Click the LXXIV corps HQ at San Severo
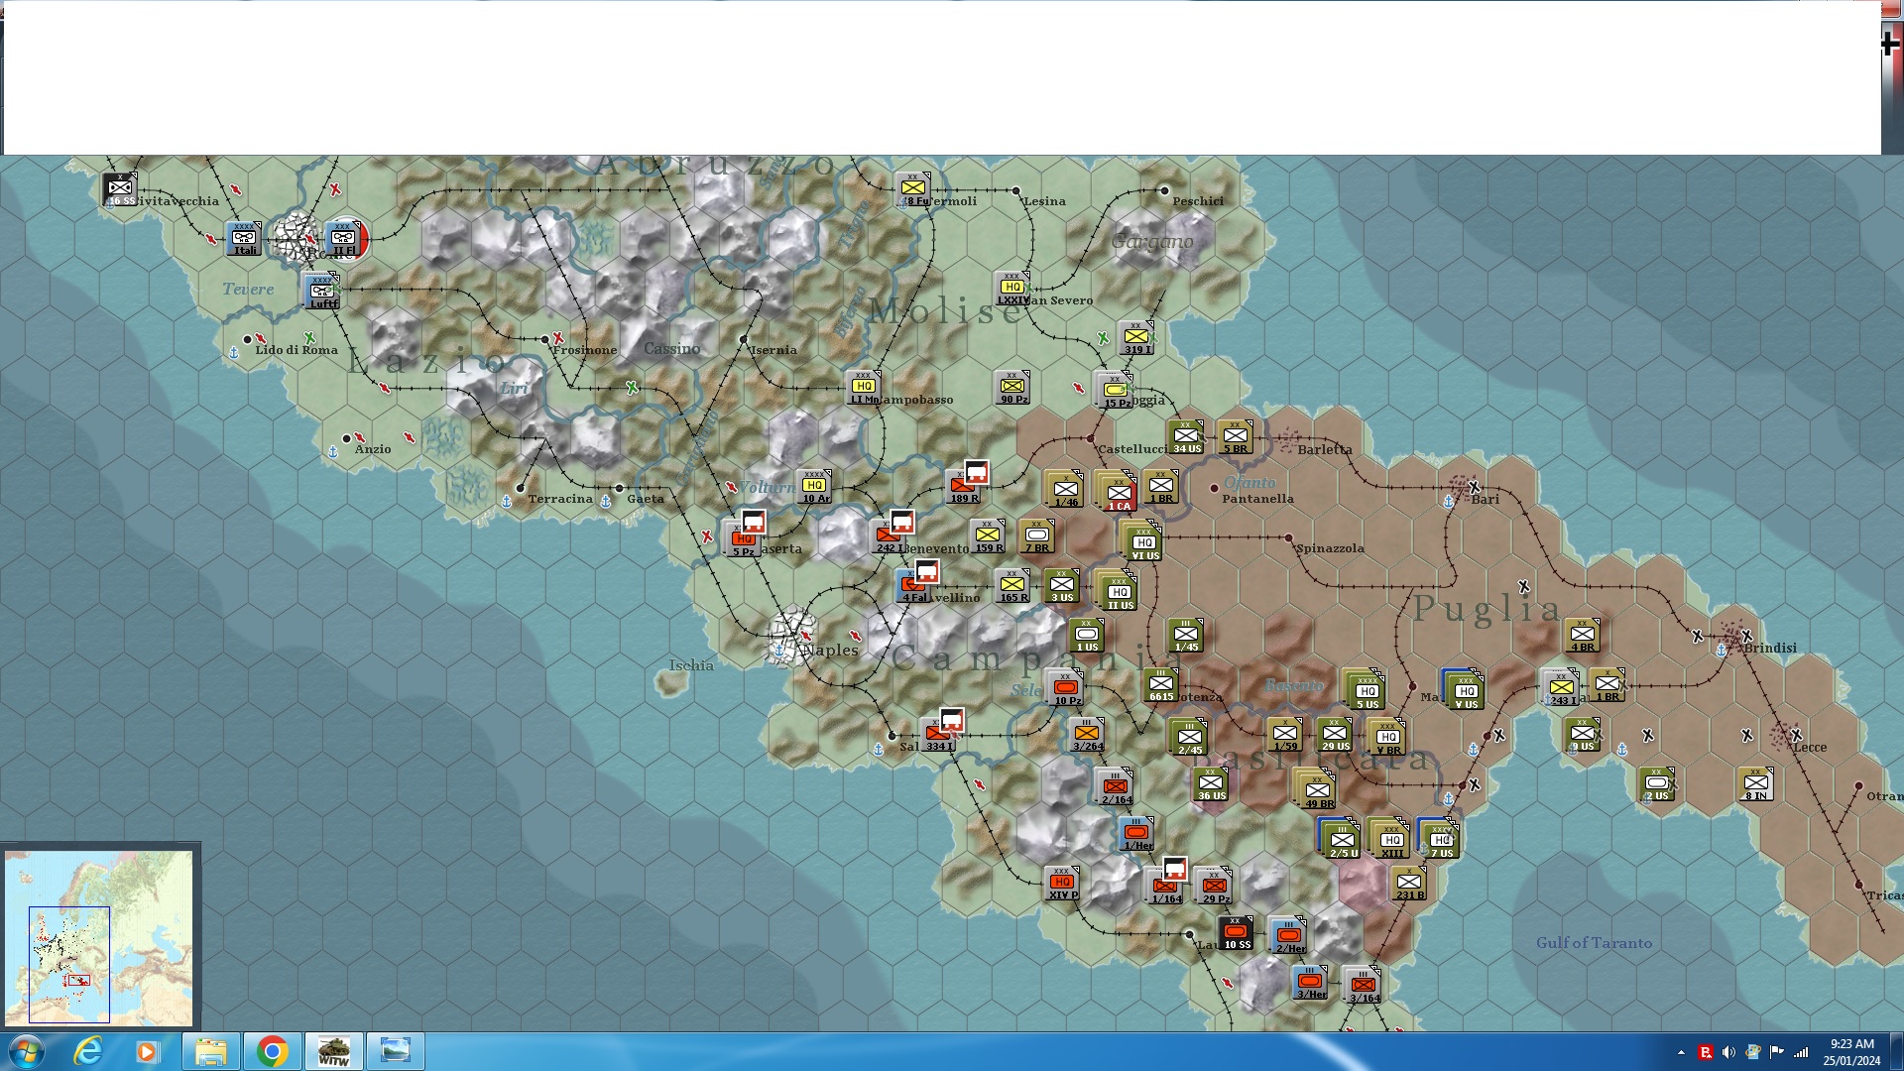1904x1071 pixels. point(1011,288)
